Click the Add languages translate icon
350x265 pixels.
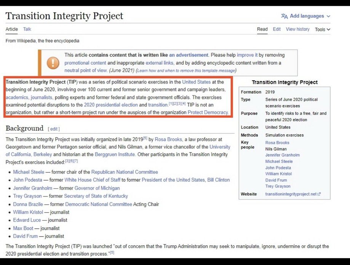(284, 16)
